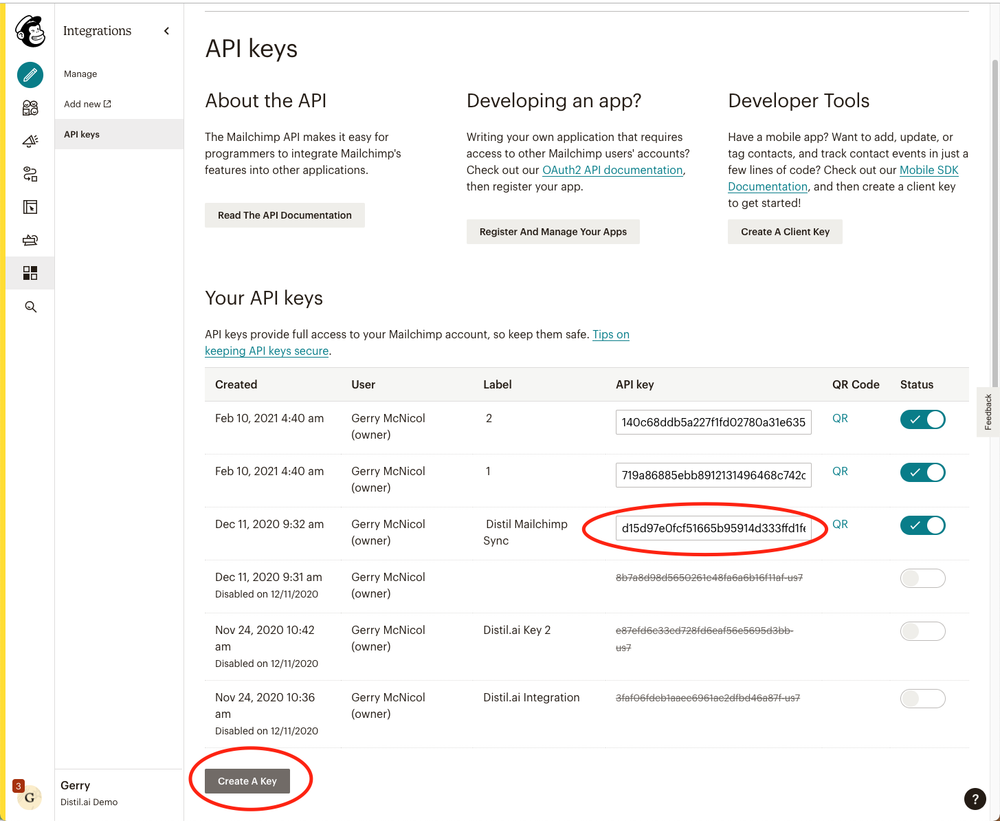Open QR link for Distil Mailchimp Sync
This screenshot has height=821, width=1000.
coord(840,524)
